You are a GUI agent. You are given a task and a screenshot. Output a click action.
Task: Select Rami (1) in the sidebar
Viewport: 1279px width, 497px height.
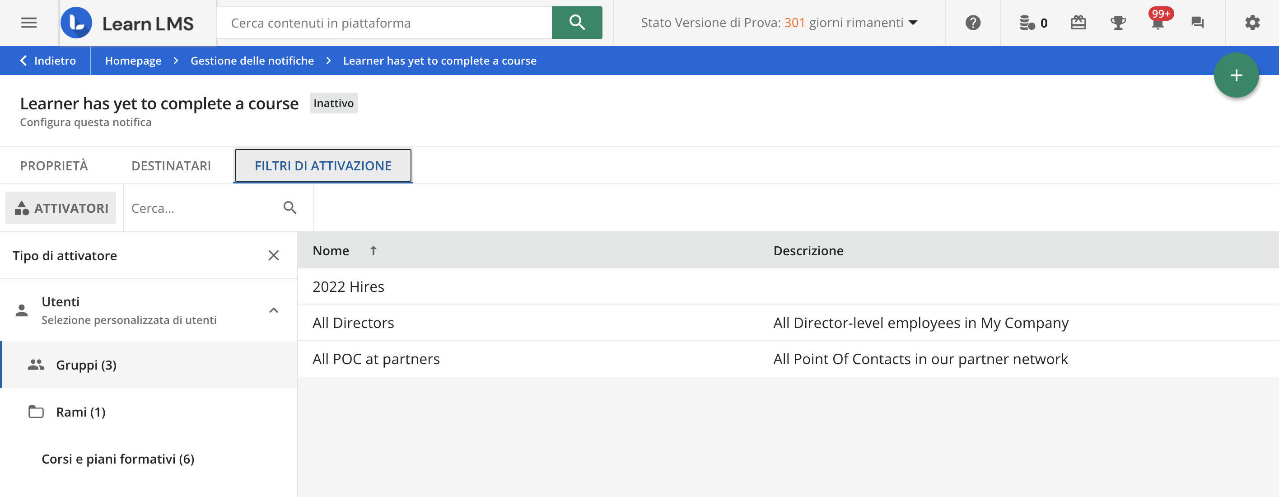pos(149,412)
